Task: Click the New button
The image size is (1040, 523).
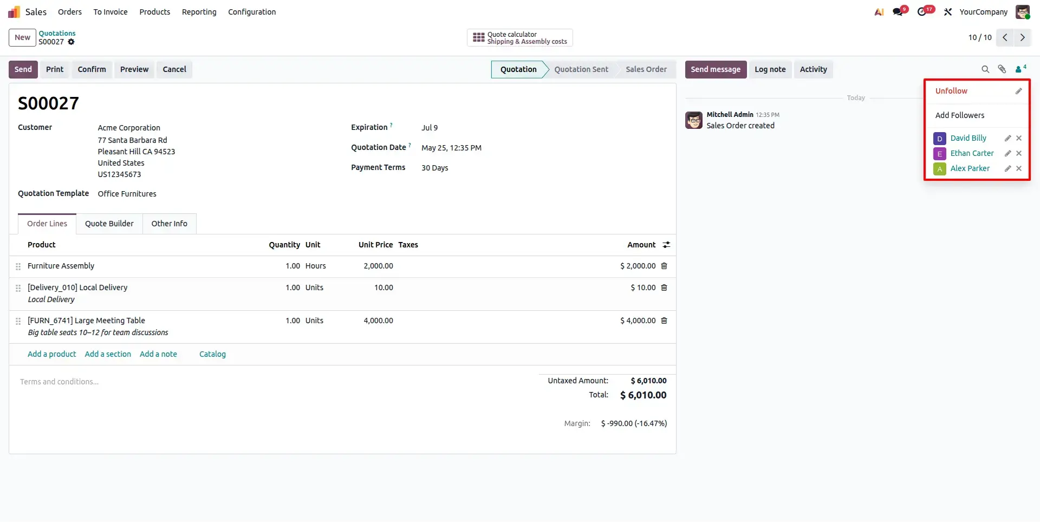Action: point(22,37)
